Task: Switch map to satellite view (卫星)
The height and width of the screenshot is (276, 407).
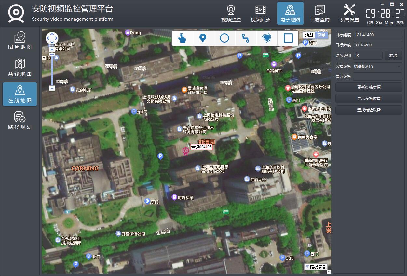Action: click(321, 35)
